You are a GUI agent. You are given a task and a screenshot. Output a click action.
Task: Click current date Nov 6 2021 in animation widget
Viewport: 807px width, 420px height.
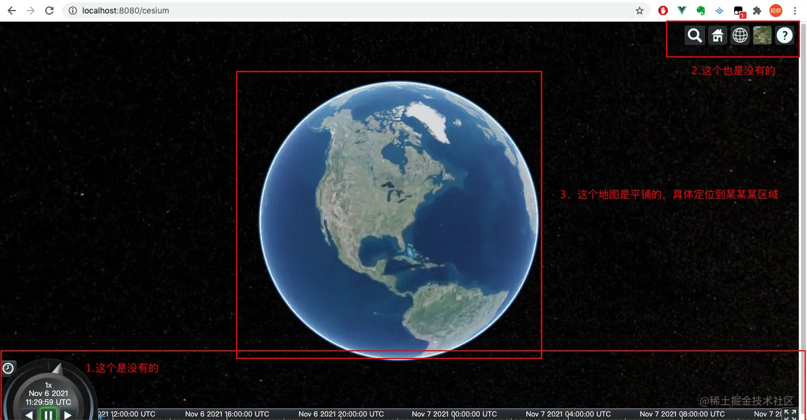pyautogui.click(x=48, y=394)
